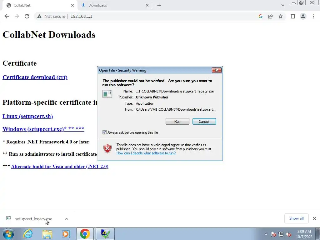Uncheck Always ask before opening this file

click(x=104, y=132)
